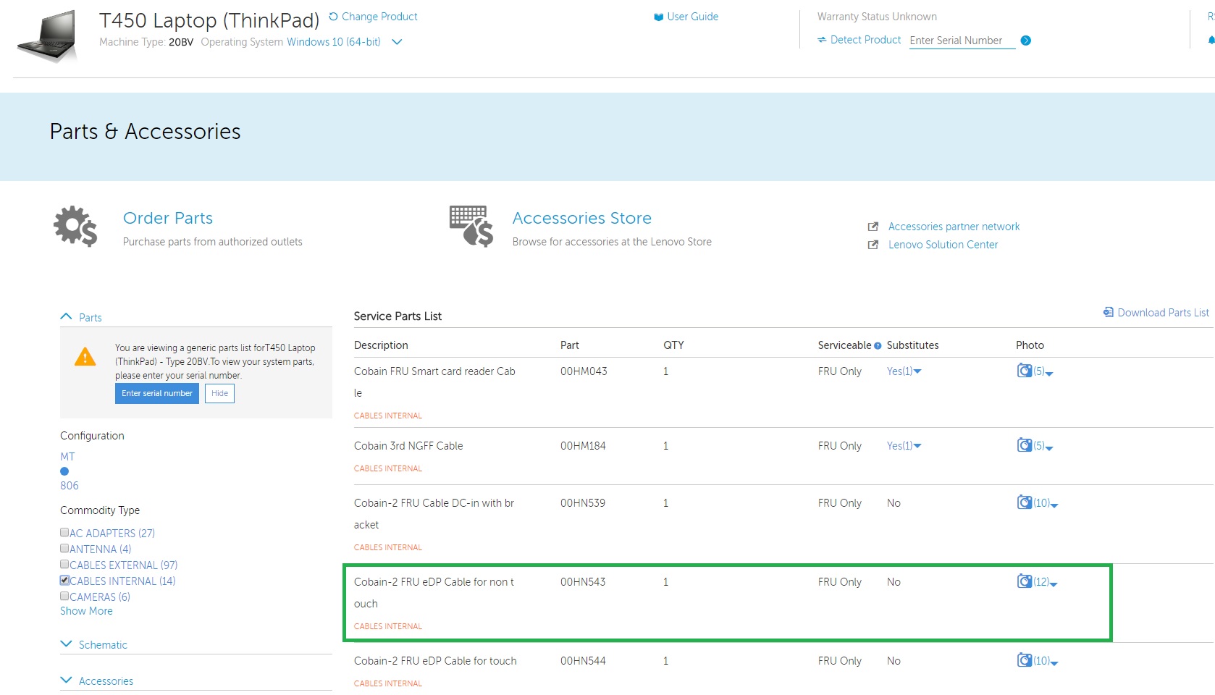
Task: Click the Detect Product link
Action: 865,40
